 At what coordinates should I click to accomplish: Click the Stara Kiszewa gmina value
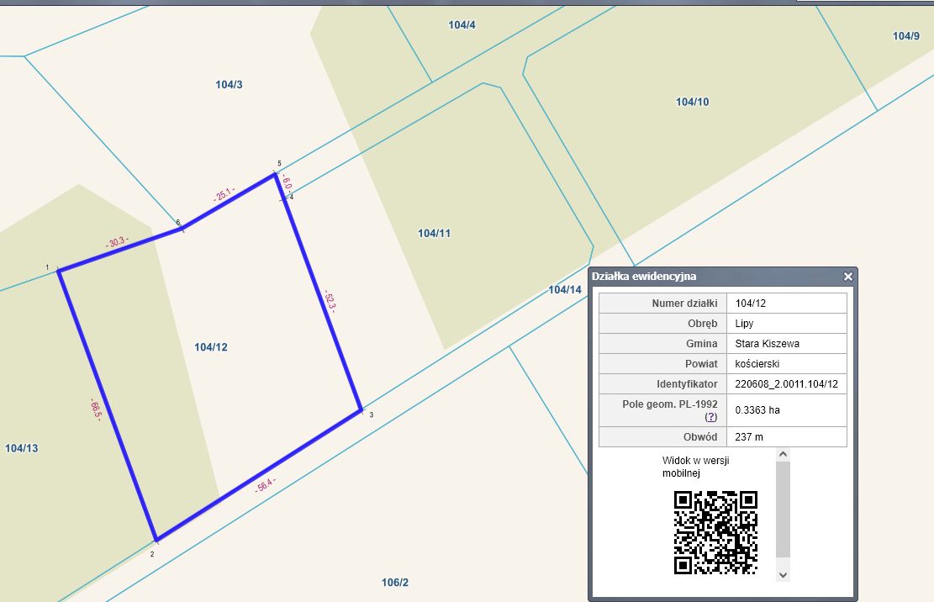coord(768,344)
